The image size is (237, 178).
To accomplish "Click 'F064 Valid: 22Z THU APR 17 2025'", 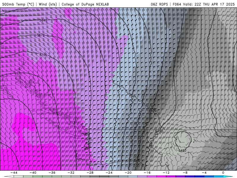I will pyautogui.click(x=204, y=4).
